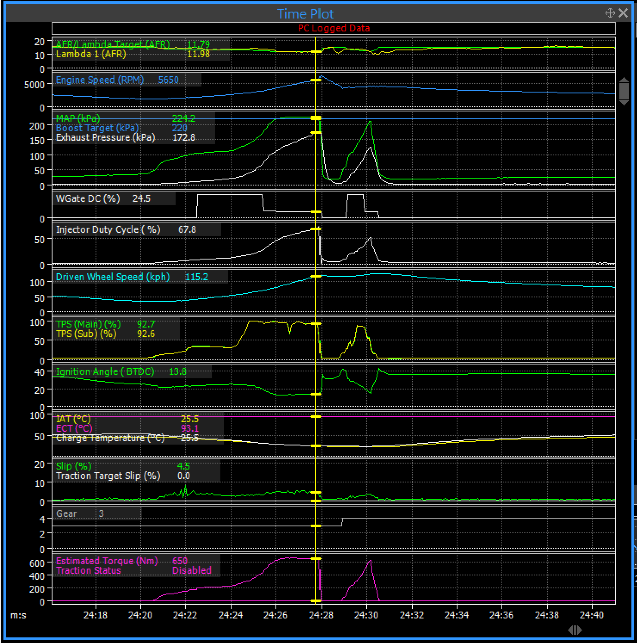The image size is (637, 643).
Task: Click the ECT (°C) channel label
Action: (74, 428)
